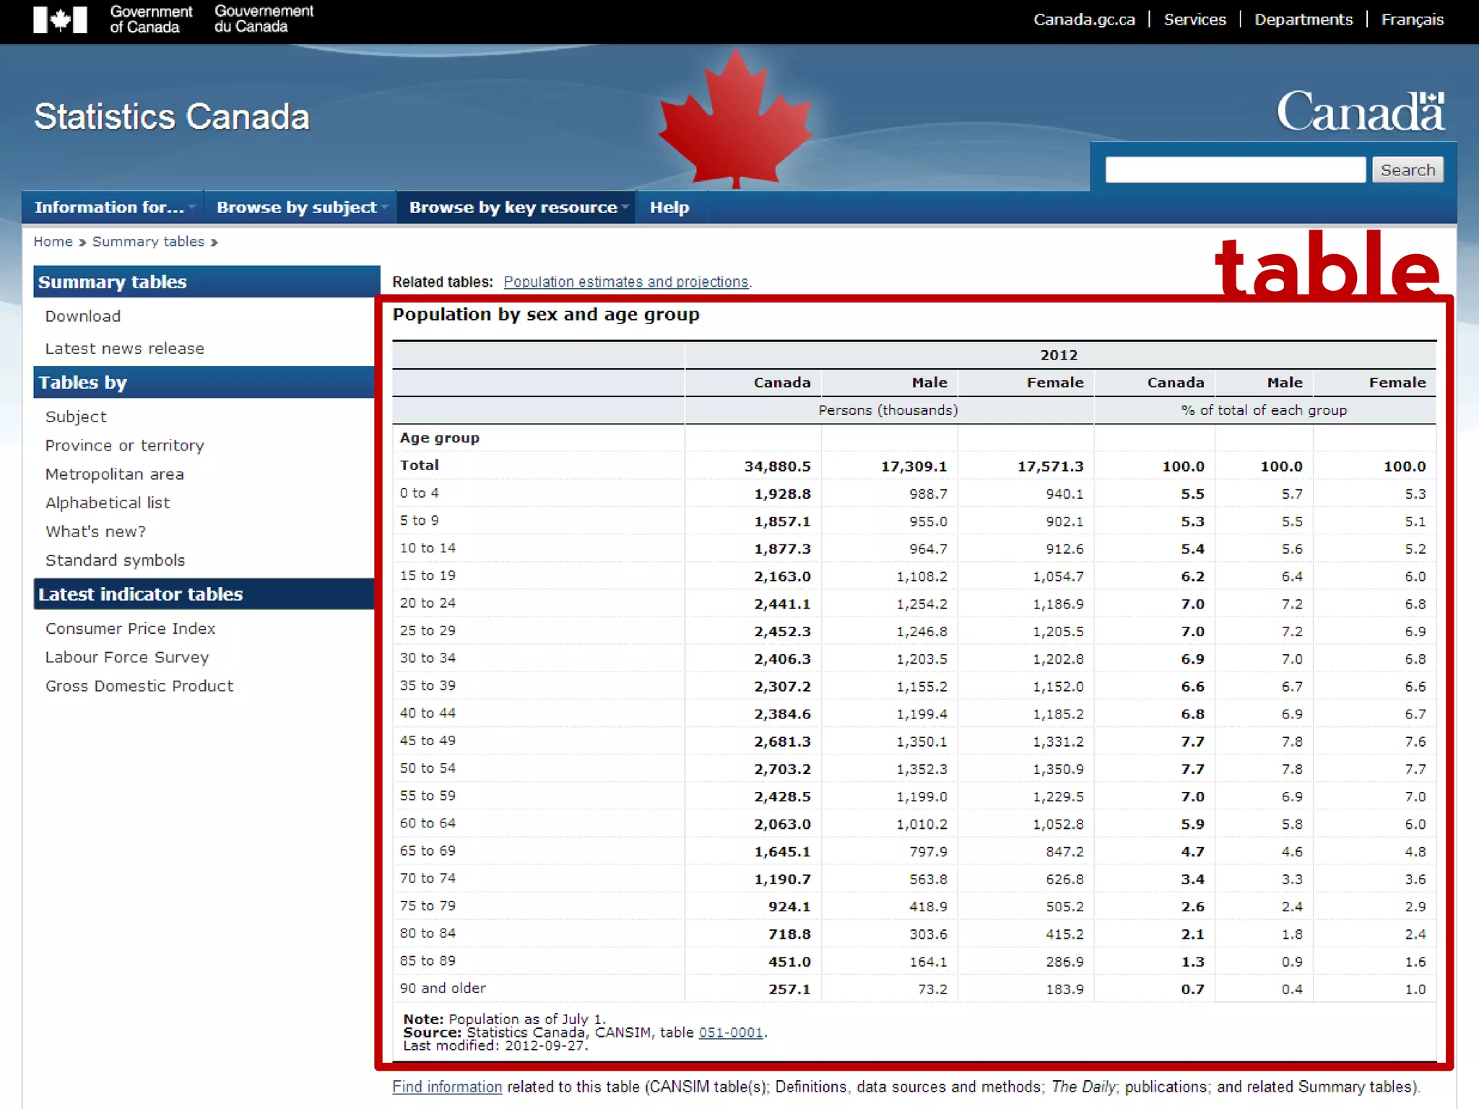Go to Home breadcrumb link
1479x1109 pixels.
(53, 242)
